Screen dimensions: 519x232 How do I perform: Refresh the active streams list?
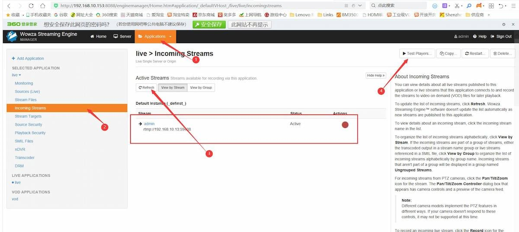pos(146,88)
